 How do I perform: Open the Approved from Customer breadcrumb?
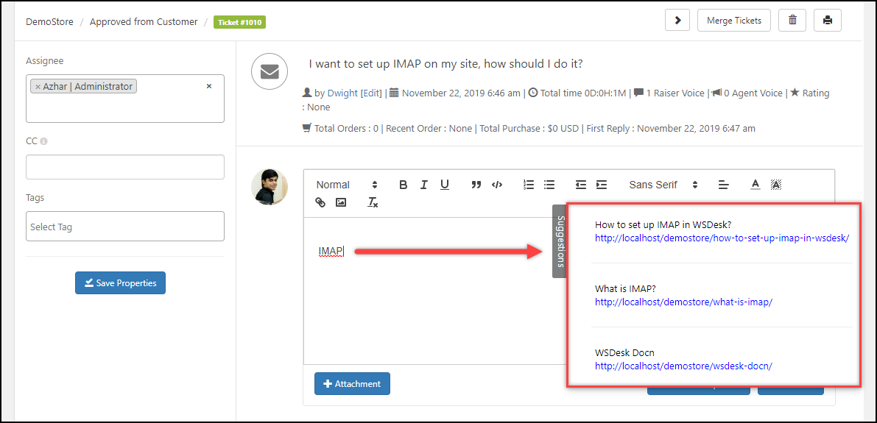click(x=144, y=22)
